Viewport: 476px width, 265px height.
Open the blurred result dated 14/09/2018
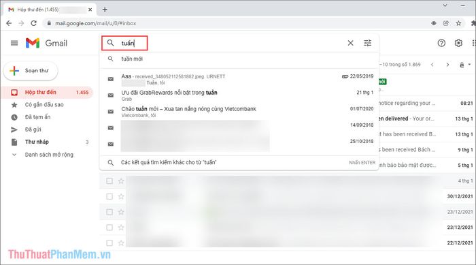[239, 128]
